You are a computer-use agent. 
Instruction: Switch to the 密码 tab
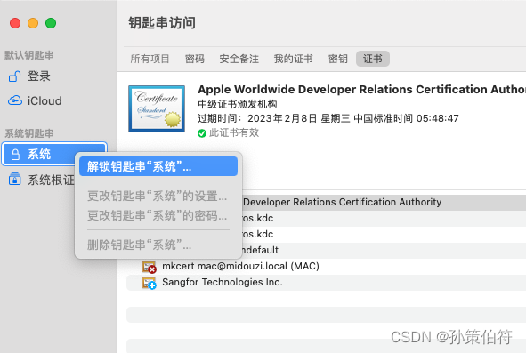195,59
